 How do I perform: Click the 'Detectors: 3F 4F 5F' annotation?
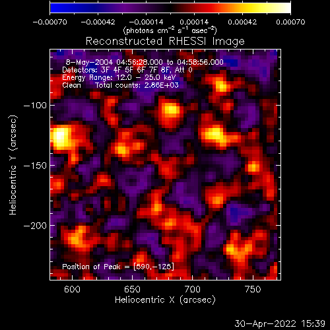point(97,70)
